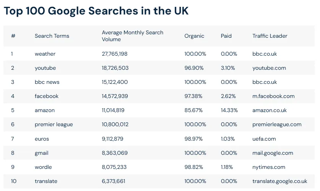The width and height of the screenshot is (320, 191).
Task: Select the 27,765,198 search volume value
Action: click(x=115, y=54)
